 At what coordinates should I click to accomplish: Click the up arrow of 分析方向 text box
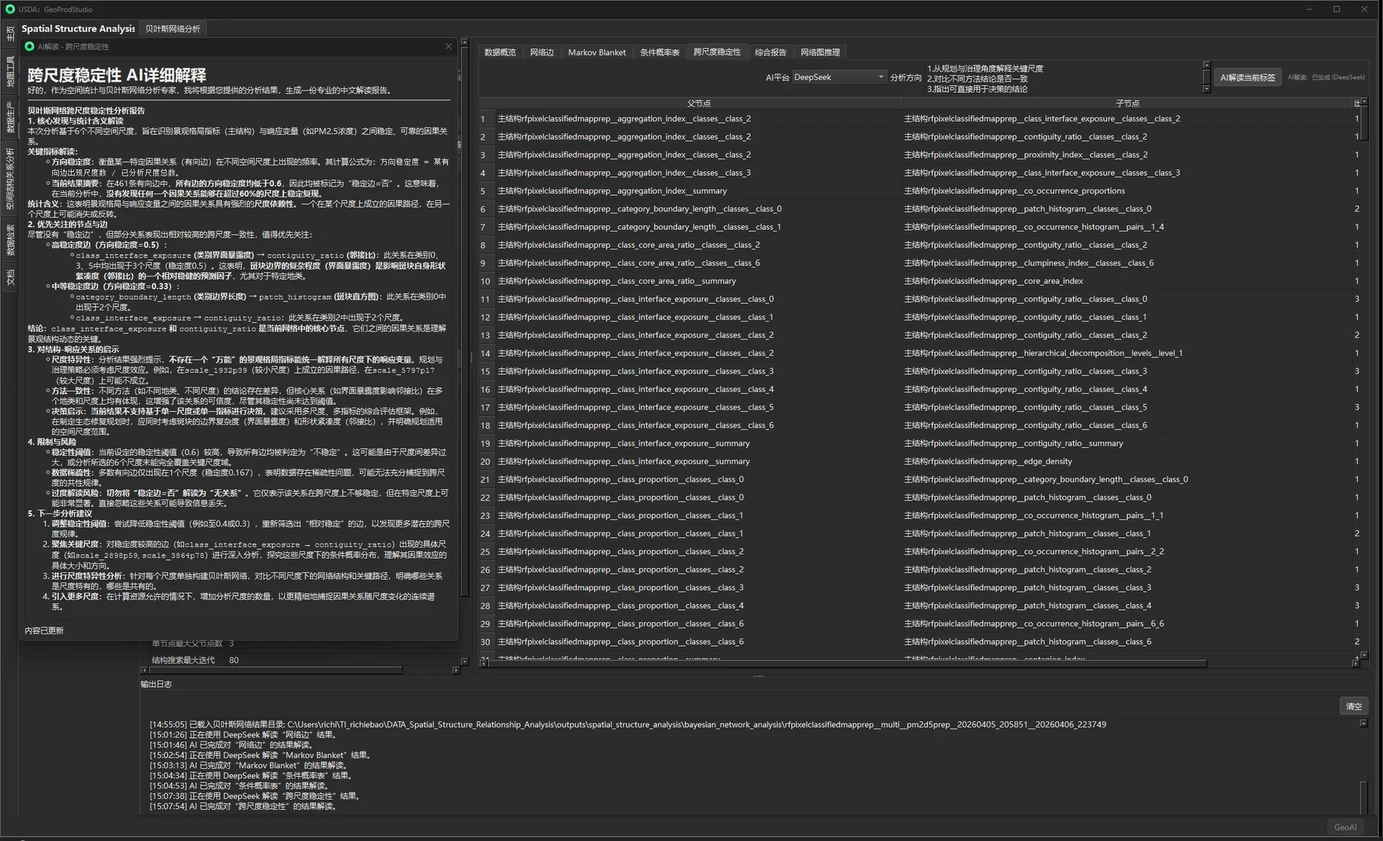[1207, 66]
